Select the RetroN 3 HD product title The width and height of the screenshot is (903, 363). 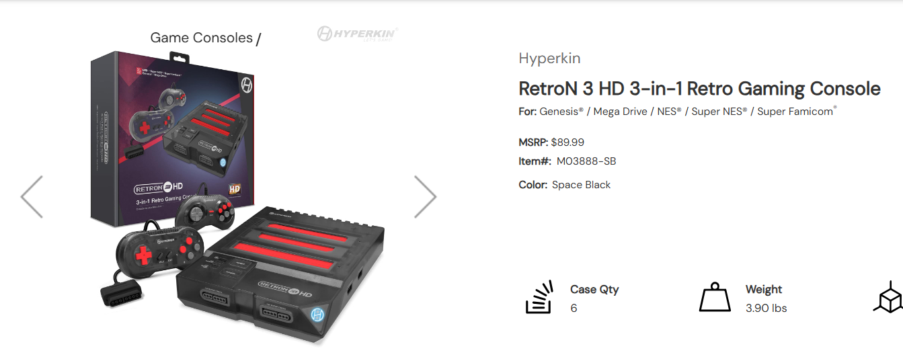[699, 89]
